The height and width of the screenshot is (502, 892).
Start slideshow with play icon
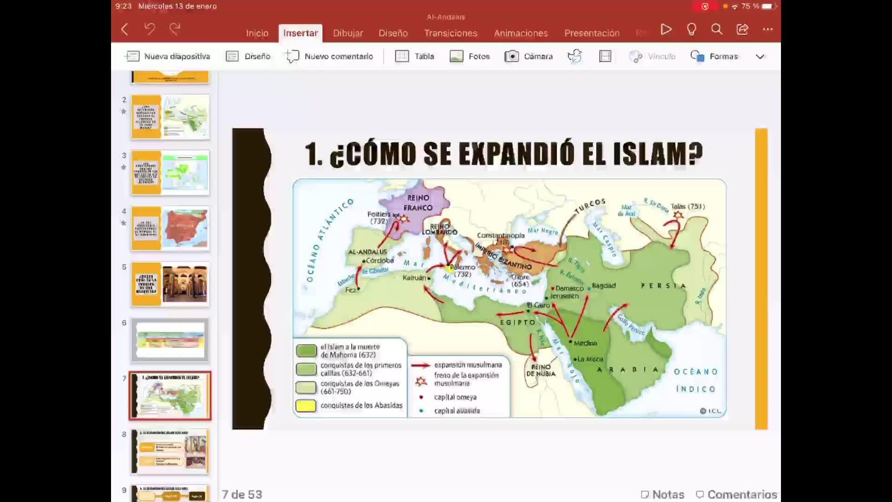(x=666, y=30)
